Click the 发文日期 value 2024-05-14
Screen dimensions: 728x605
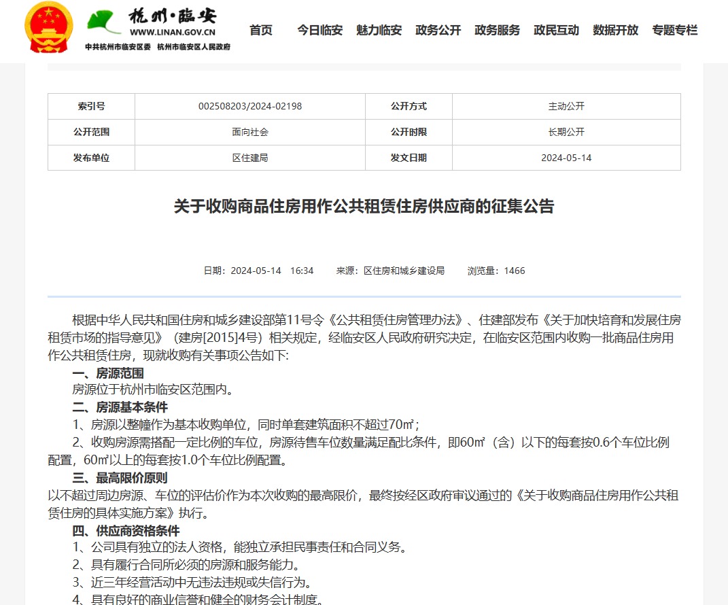point(566,158)
